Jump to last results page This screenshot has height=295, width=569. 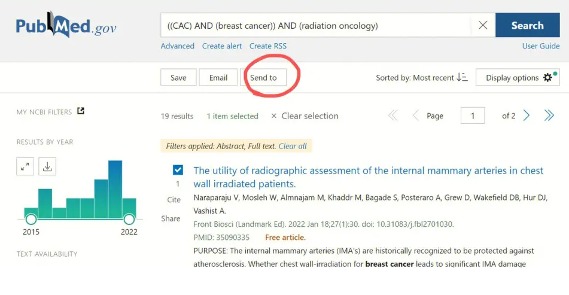click(549, 115)
